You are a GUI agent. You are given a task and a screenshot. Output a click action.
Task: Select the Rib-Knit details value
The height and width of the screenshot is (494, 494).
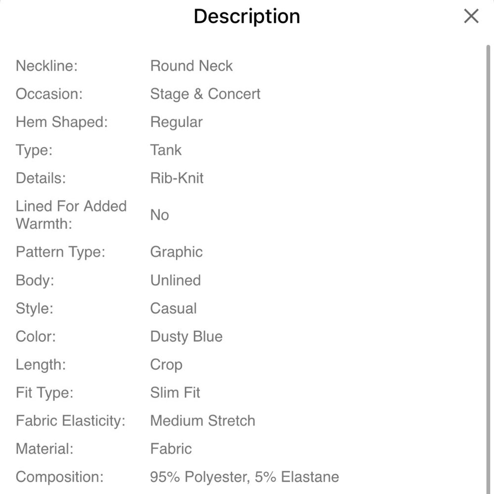point(176,178)
